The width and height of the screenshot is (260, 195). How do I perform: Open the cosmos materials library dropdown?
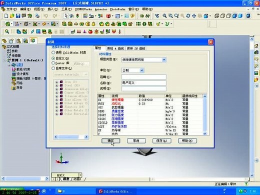pos(86,74)
